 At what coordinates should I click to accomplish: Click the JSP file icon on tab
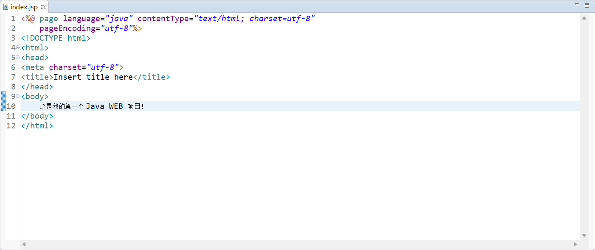point(6,7)
